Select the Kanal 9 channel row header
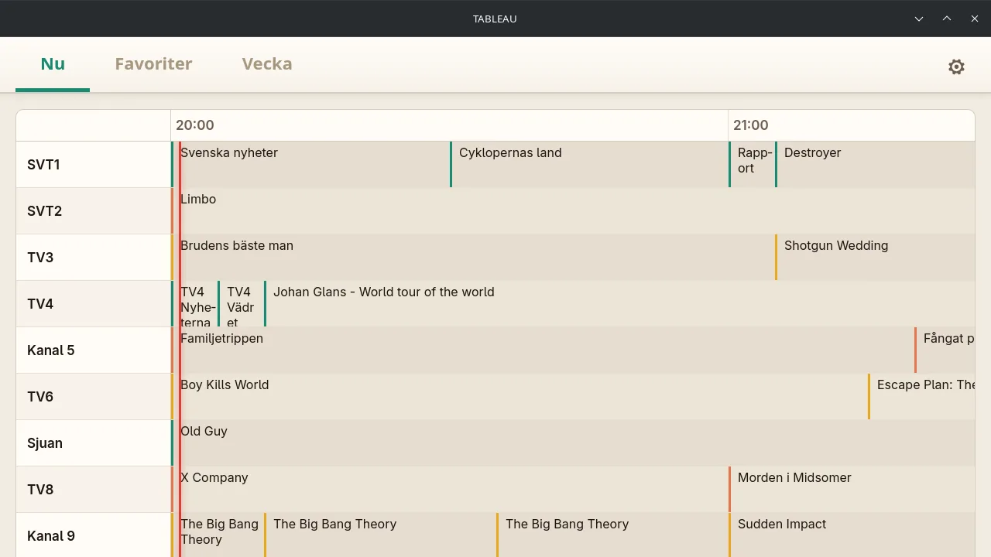 tap(94, 535)
